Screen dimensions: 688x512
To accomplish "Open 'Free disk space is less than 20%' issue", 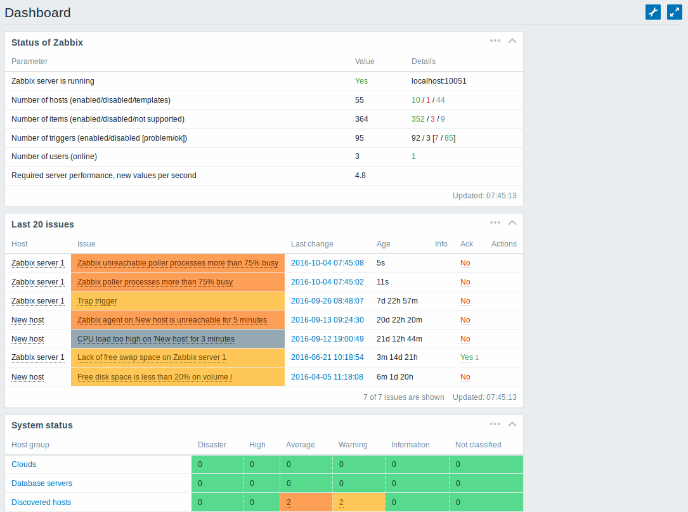I will pyautogui.click(x=155, y=377).
